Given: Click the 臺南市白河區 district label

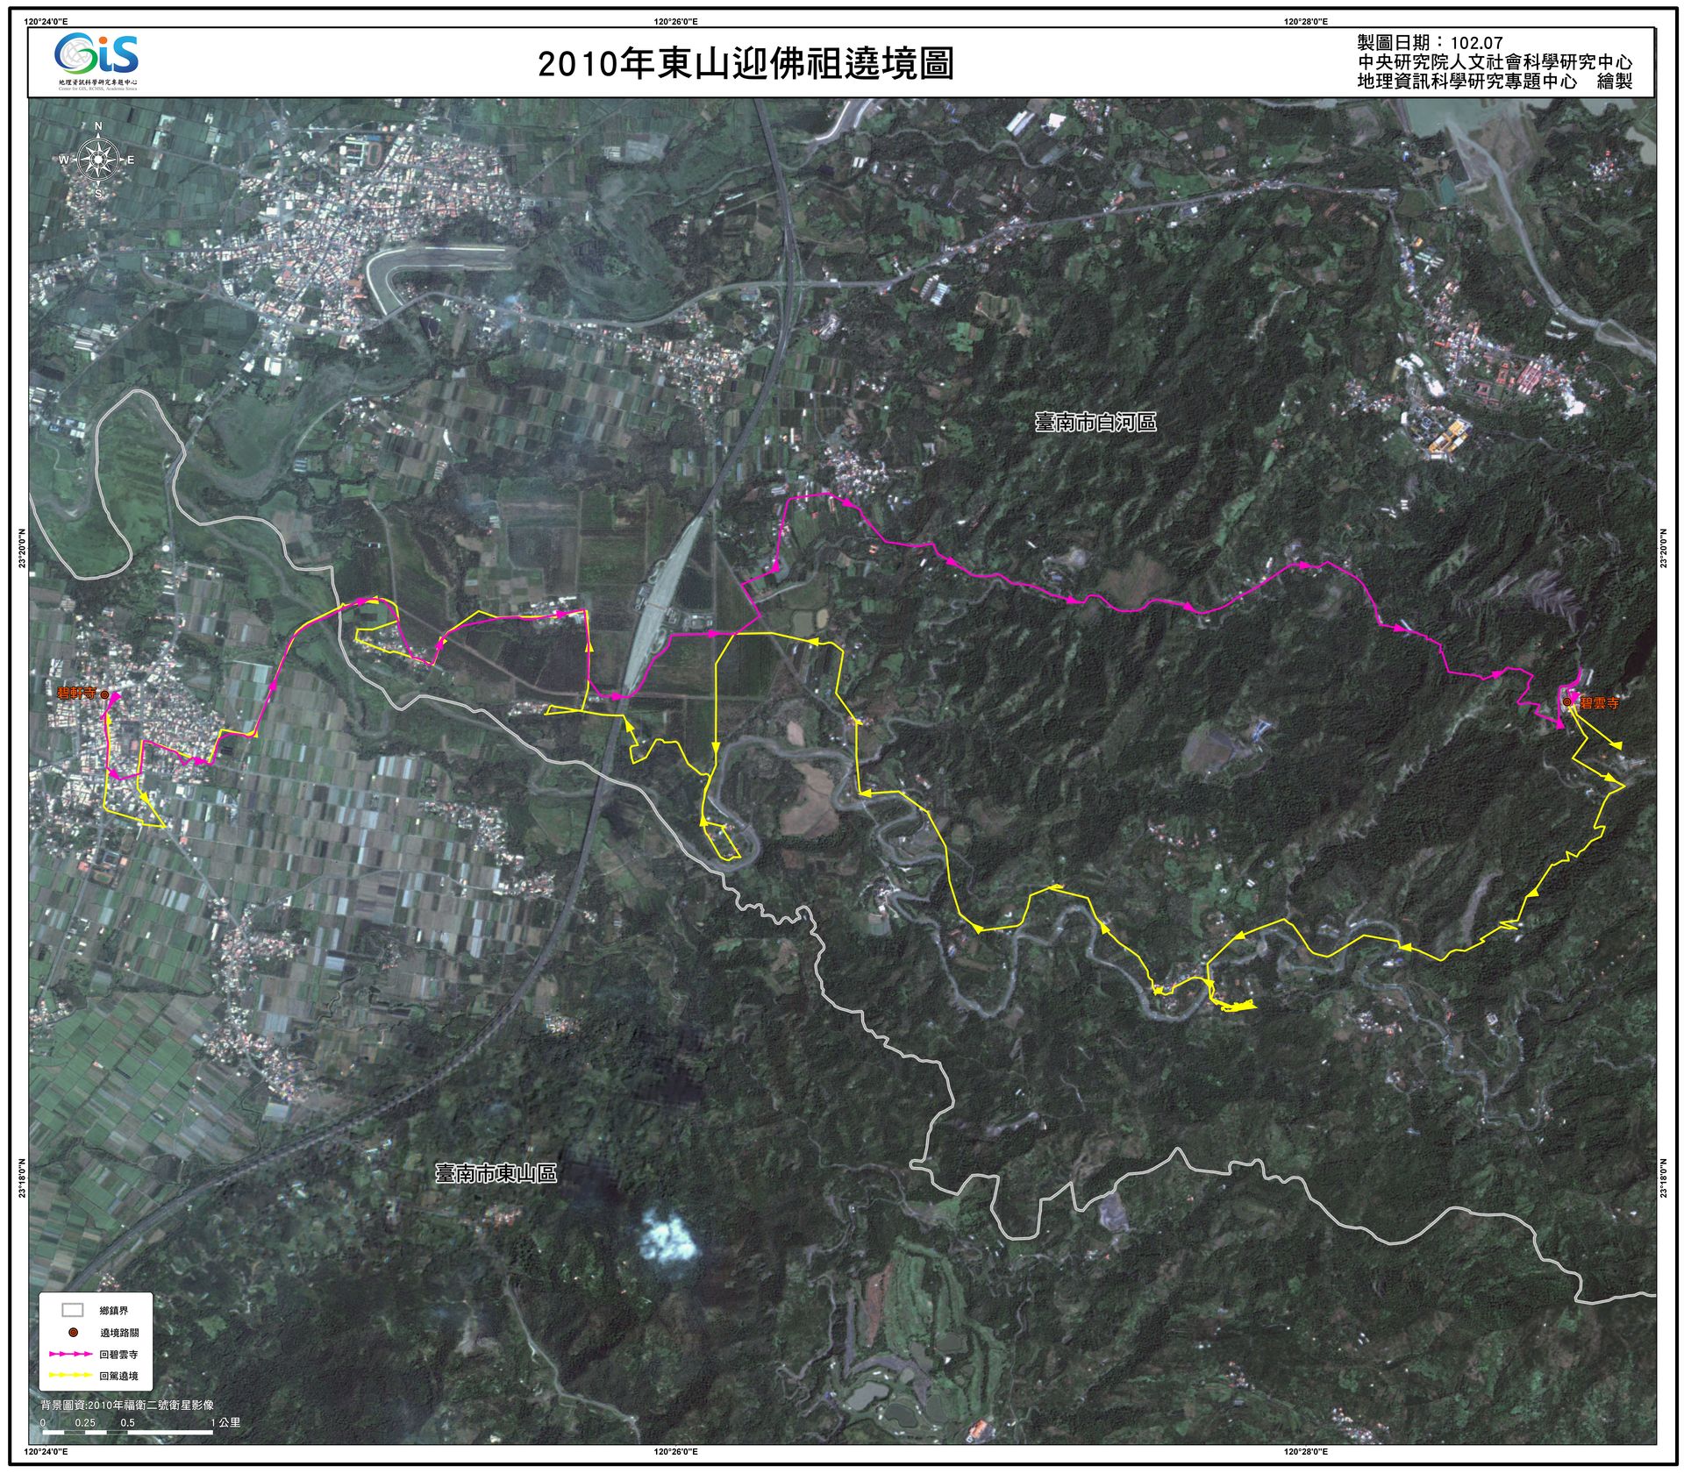Looking at the screenshot, I should point(1095,423).
